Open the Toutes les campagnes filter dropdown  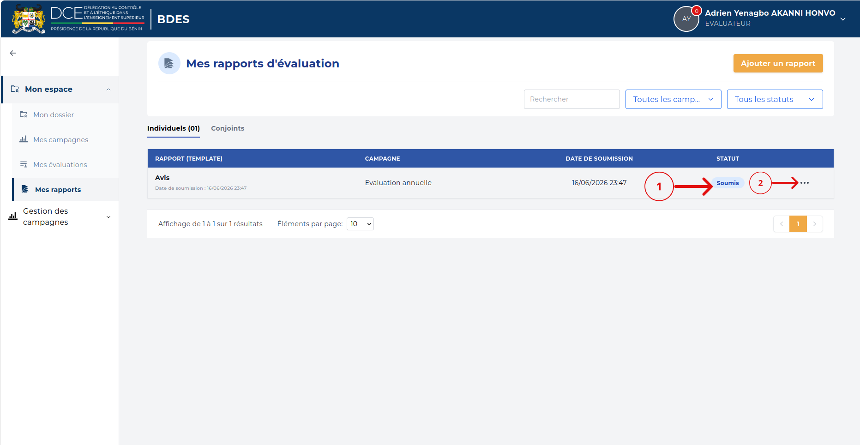coord(673,99)
